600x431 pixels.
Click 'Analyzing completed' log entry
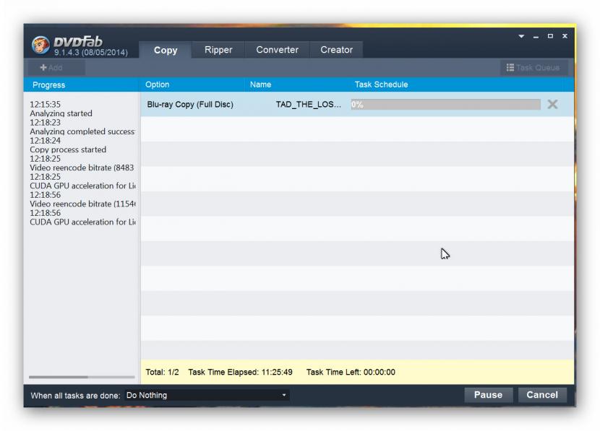tap(82, 131)
